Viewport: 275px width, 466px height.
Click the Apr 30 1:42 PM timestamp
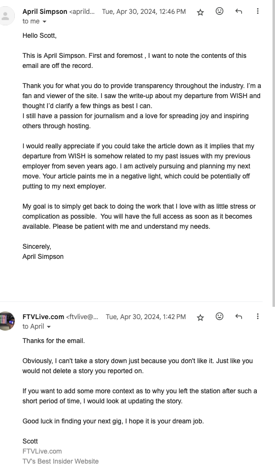[x=146, y=317]
